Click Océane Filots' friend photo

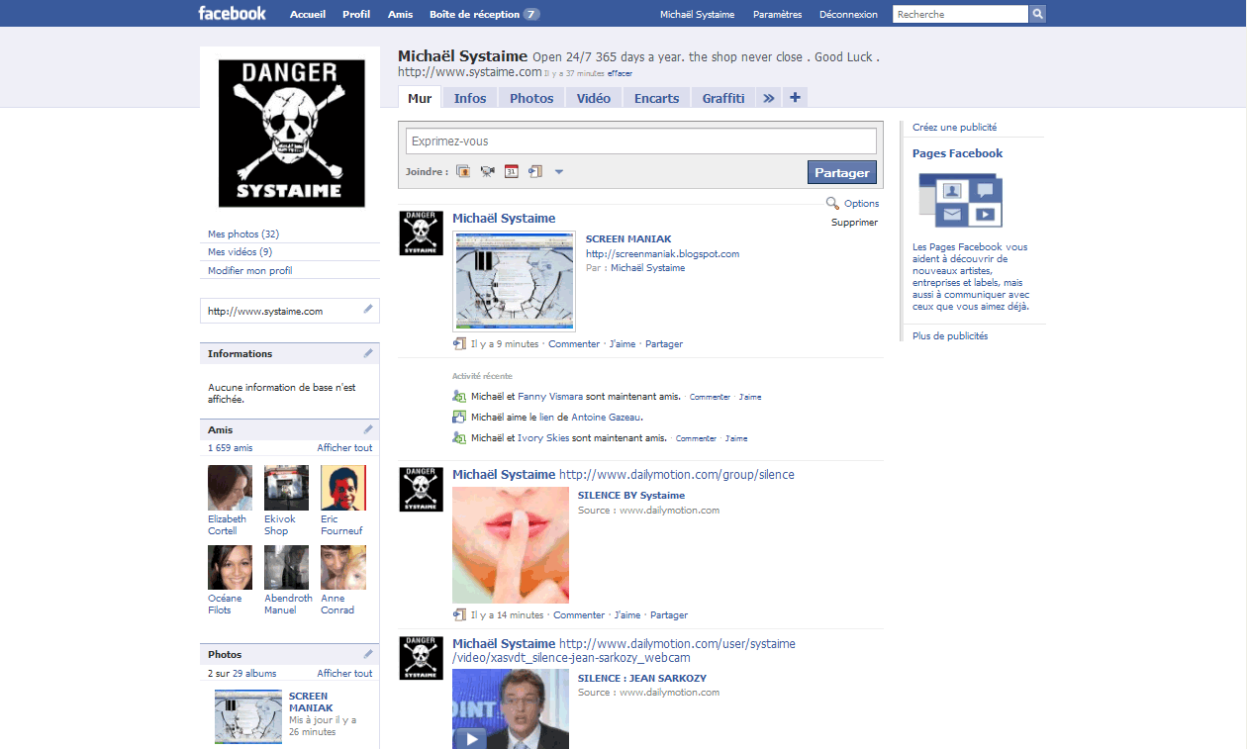point(230,567)
